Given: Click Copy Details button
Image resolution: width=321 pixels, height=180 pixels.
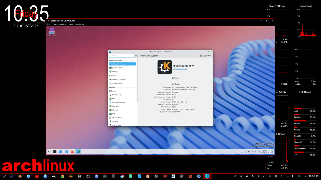Looking at the screenshot, I should tap(205, 56).
